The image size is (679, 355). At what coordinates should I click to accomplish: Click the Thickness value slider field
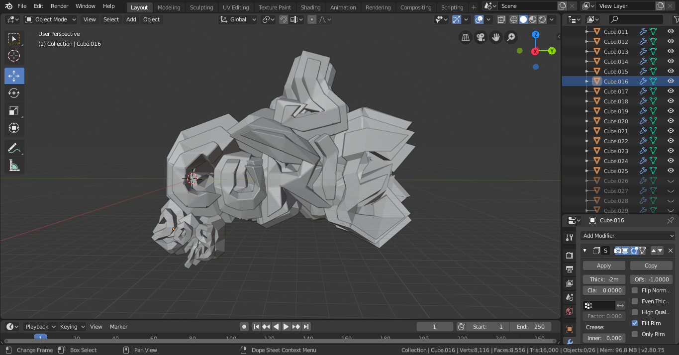pos(604,279)
